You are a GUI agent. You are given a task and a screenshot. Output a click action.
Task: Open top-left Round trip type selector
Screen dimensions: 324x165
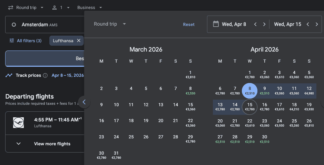pos(26,7)
